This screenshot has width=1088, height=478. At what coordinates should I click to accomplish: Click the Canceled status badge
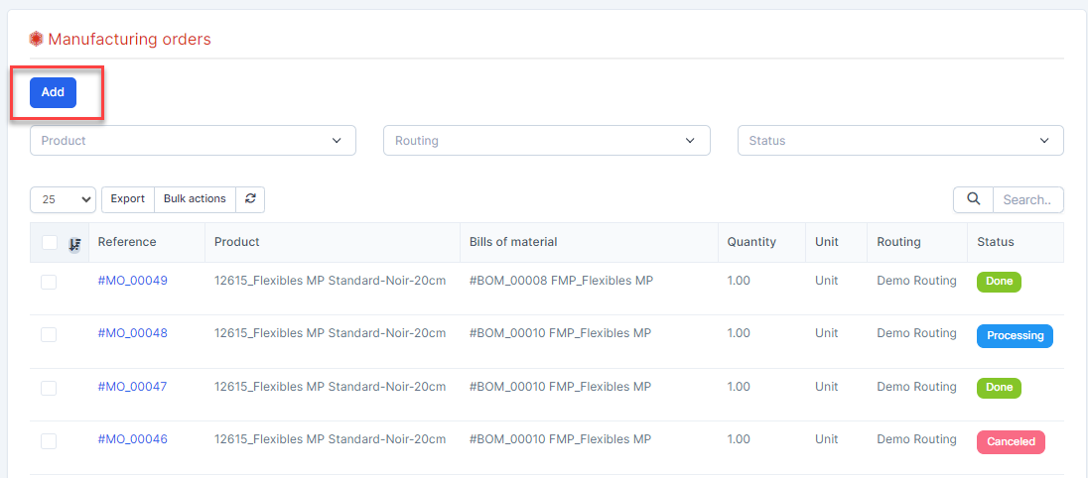[1011, 441]
